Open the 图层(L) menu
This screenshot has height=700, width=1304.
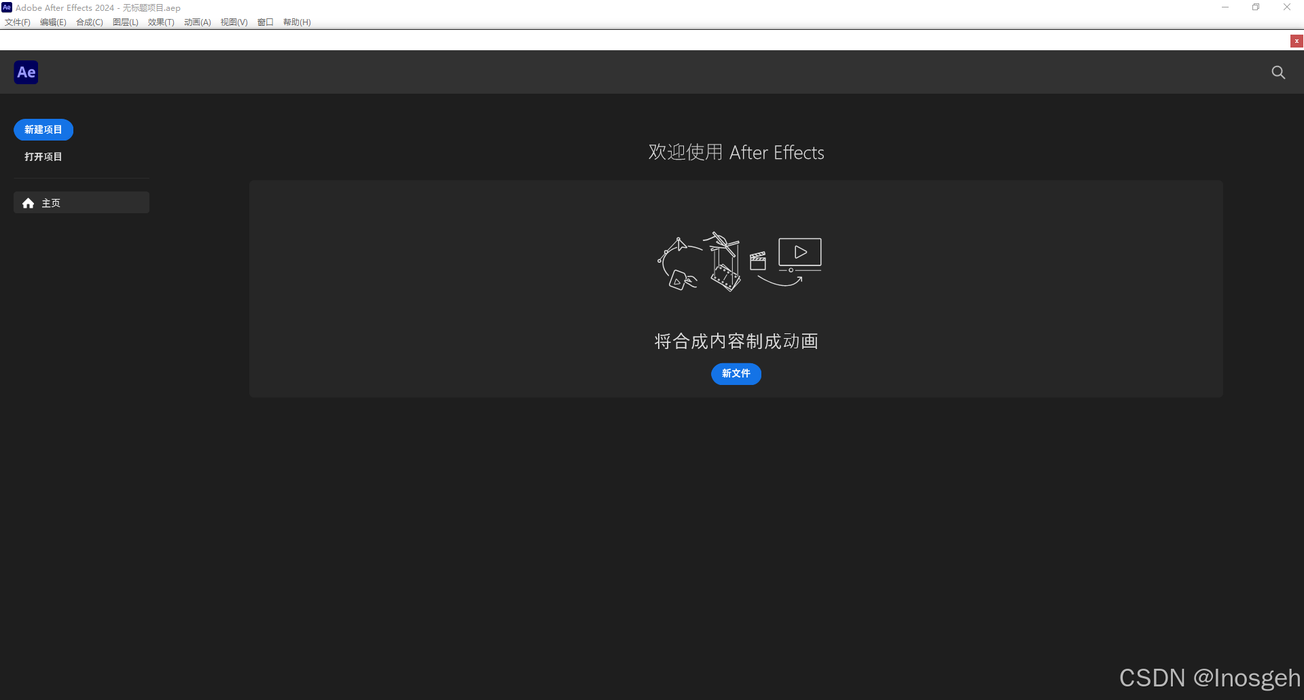tap(126, 22)
